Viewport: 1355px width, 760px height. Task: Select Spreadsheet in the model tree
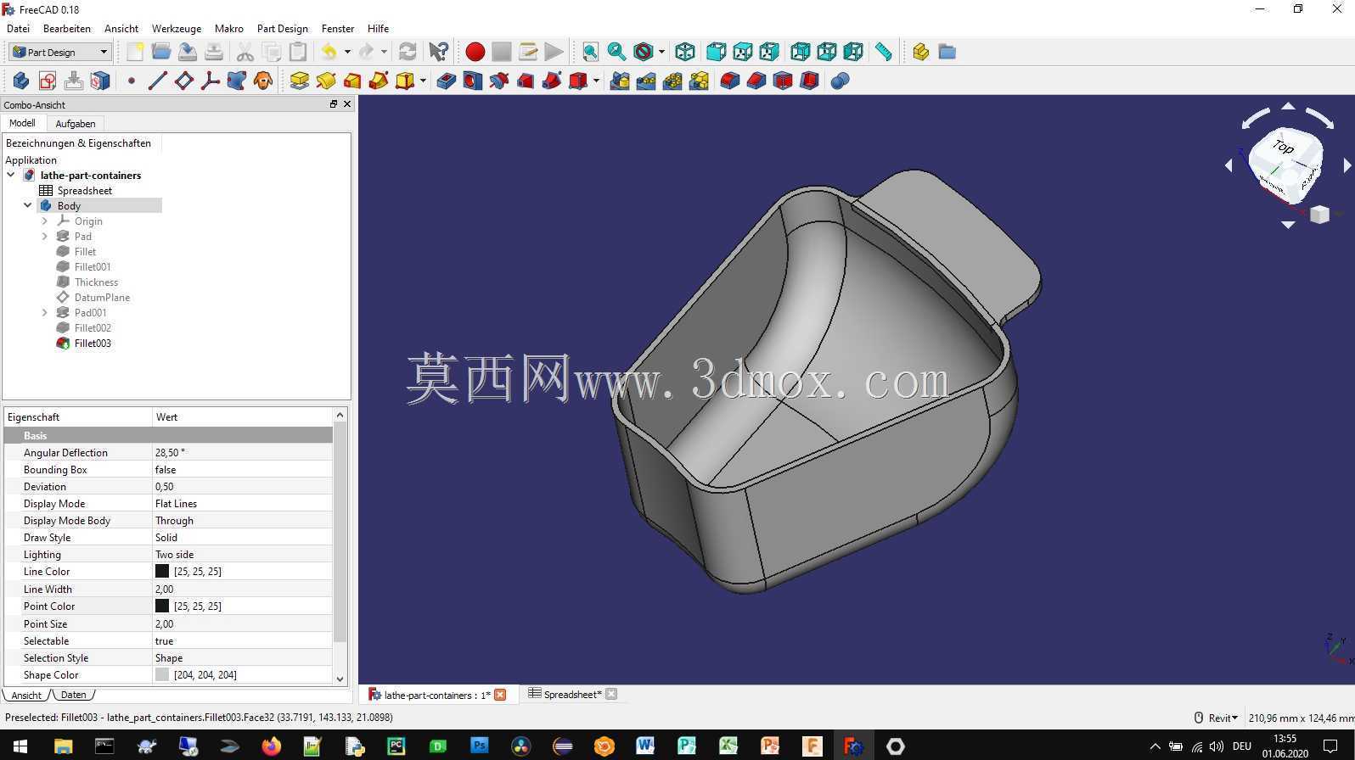(84, 190)
